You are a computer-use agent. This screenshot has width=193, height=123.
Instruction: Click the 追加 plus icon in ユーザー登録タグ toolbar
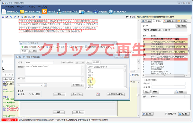[22, 47]
